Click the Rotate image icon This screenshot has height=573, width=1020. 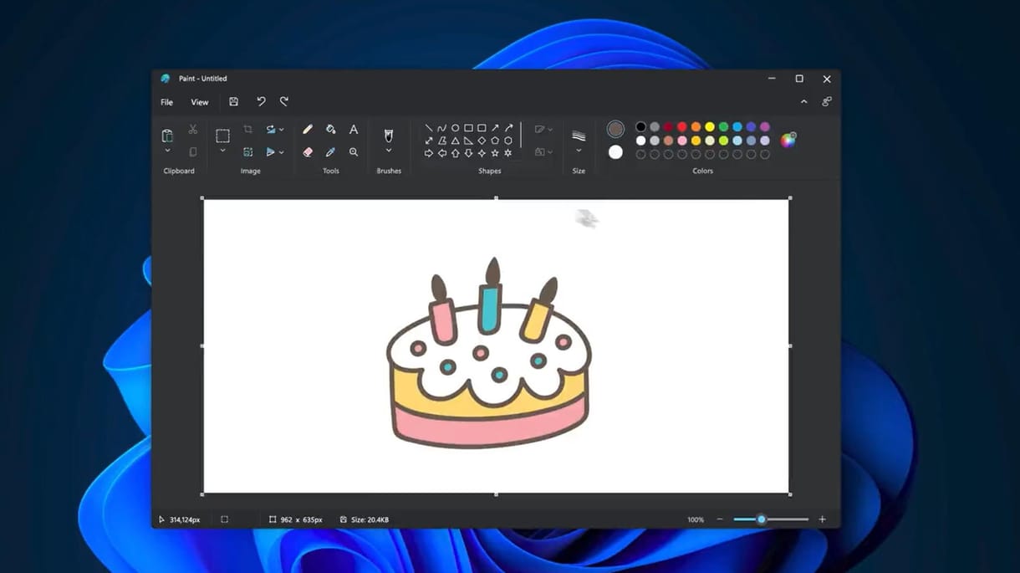271,129
